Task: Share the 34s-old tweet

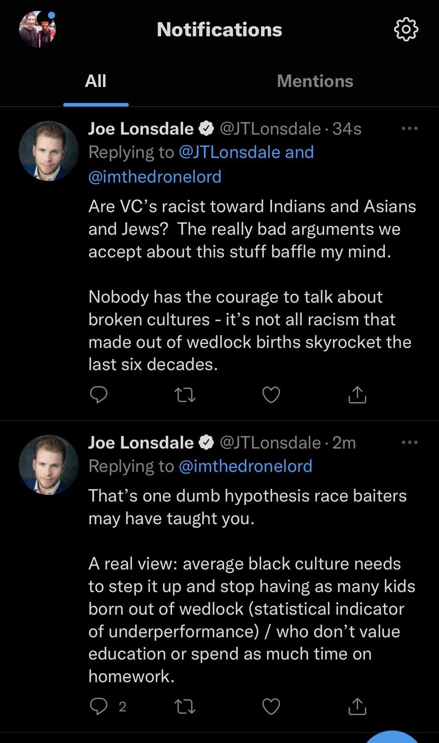Action: (x=357, y=394)
